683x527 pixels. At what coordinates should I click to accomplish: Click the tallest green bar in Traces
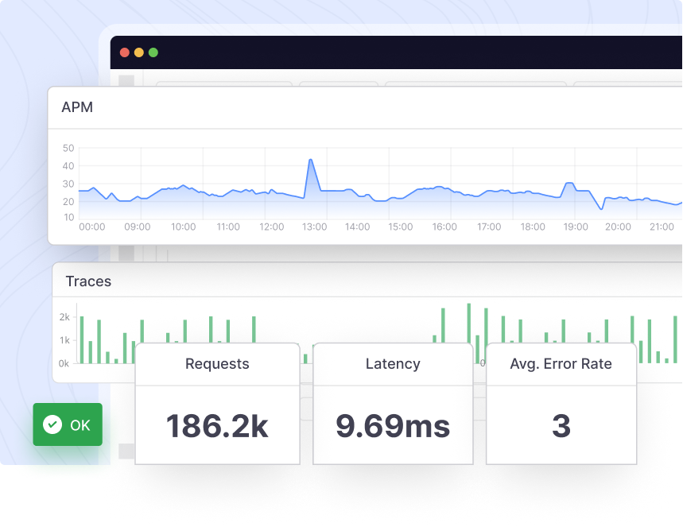[469, 322]
